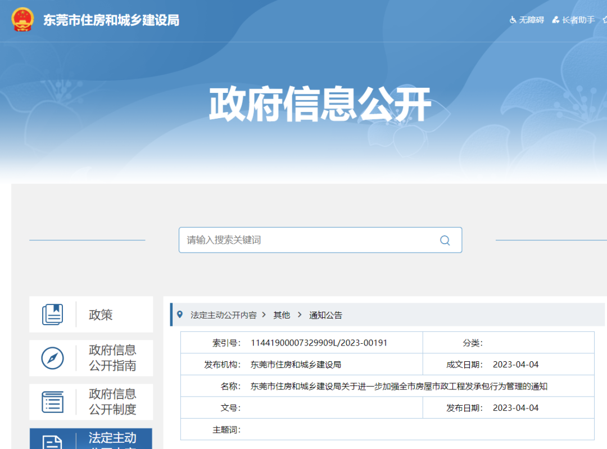Click the document icon for 法定主动公开

click(x=53, y=442)
